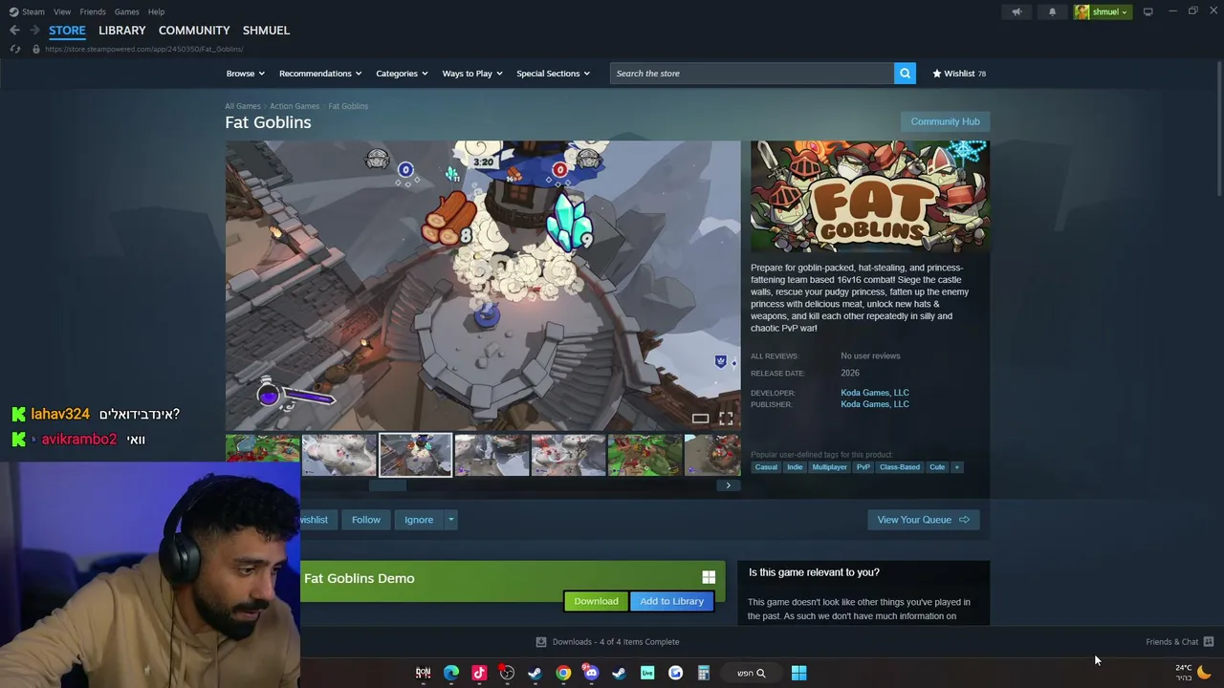This screenshot has height=688, width=1224.
Task: Expand the Categories dropdown
Action: click(x=402, y=74)
